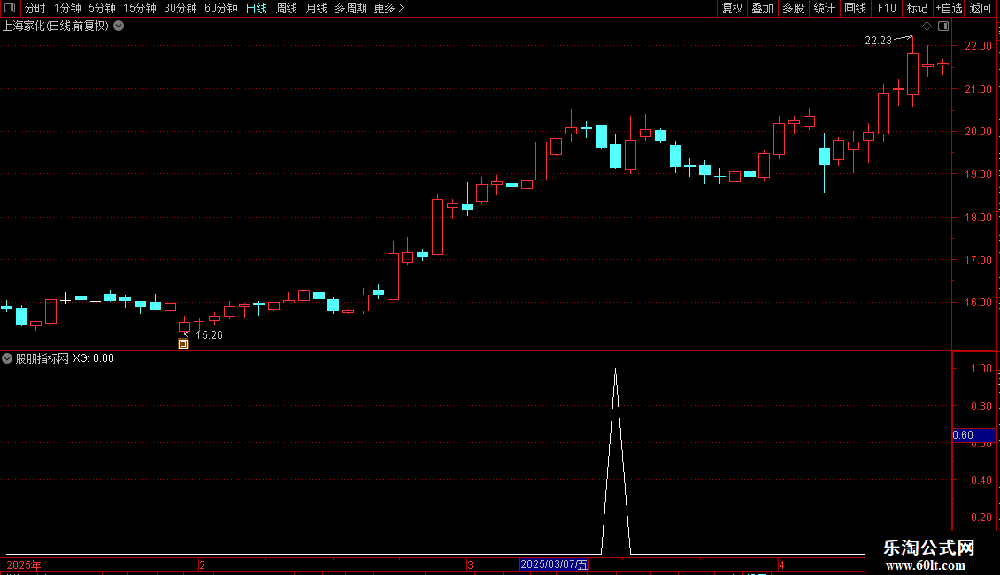Click the 2025/03/07/五 date label
This screenshot has height=575, width=1000.
click(554, 564)
